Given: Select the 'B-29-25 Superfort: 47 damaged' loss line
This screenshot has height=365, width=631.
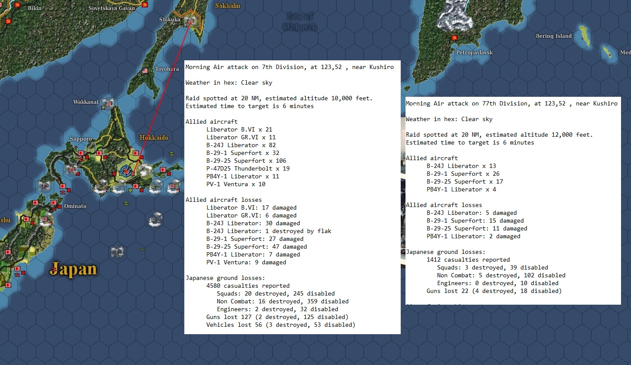Looking at the screenshot, I should point(257,247).
